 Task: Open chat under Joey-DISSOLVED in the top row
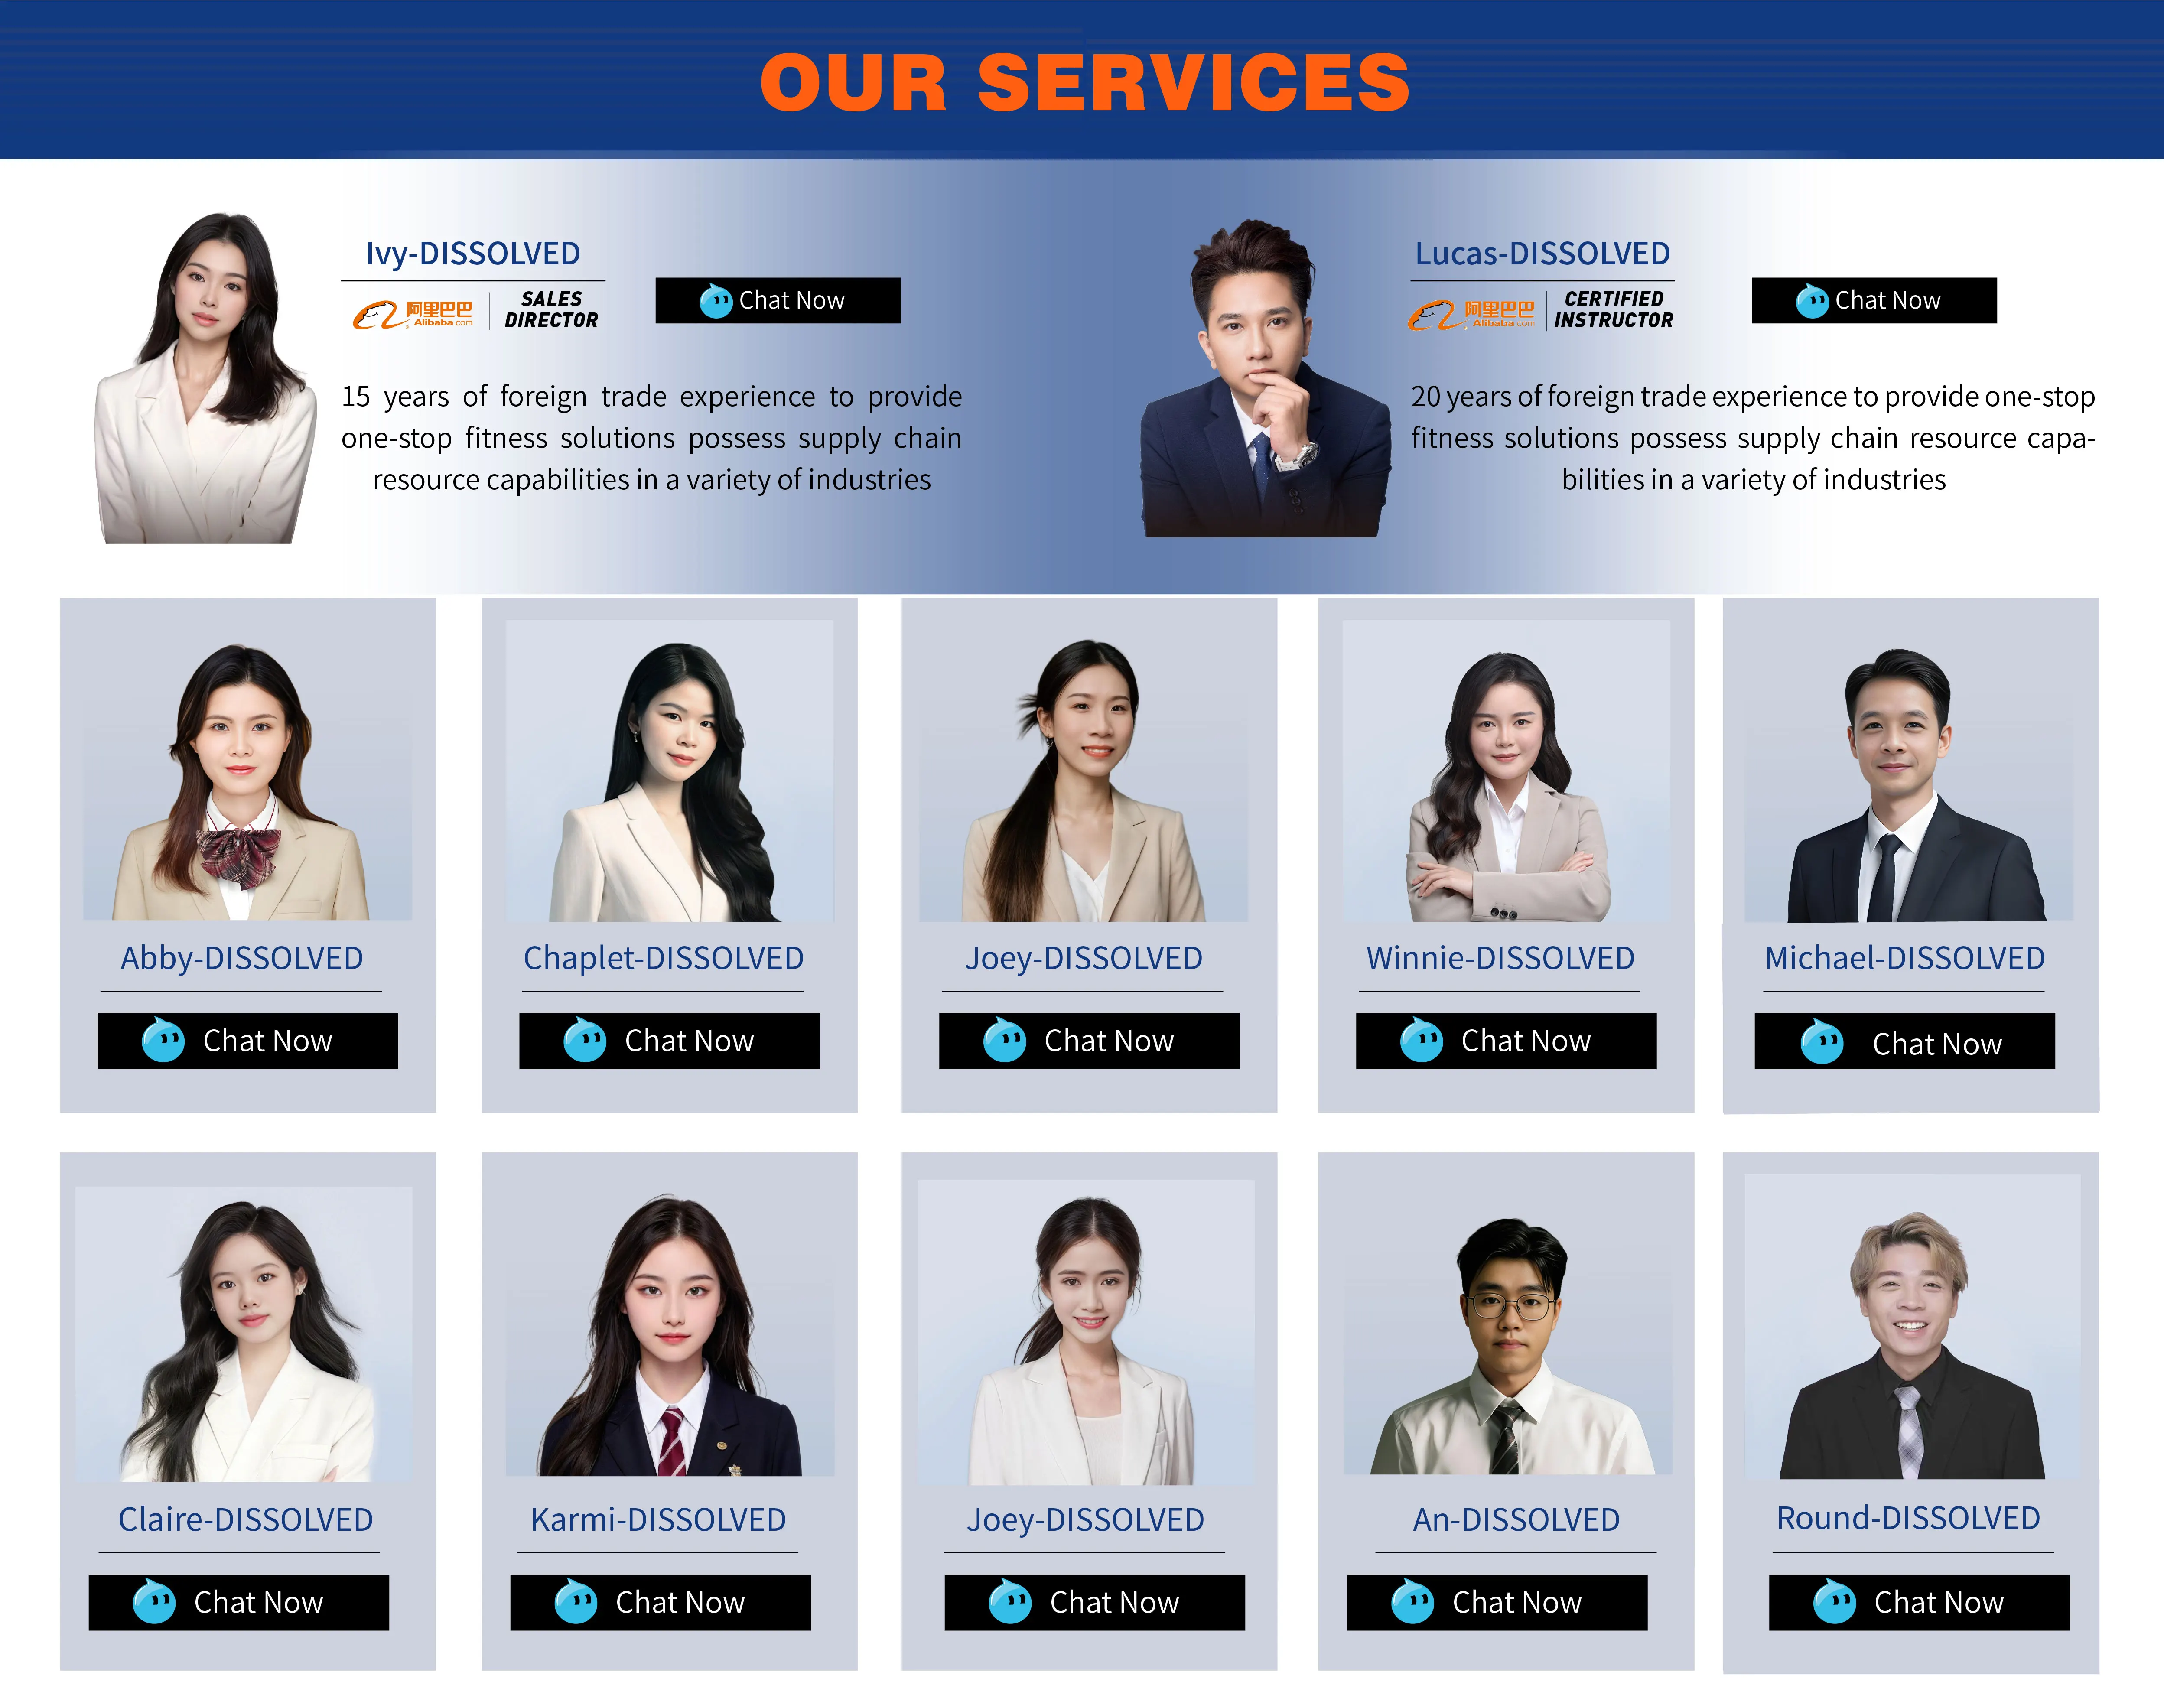[x=1089, y=1041]
